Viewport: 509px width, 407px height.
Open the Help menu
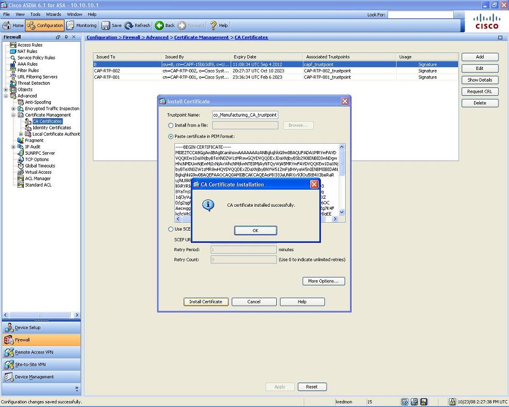tap(92, 14)
